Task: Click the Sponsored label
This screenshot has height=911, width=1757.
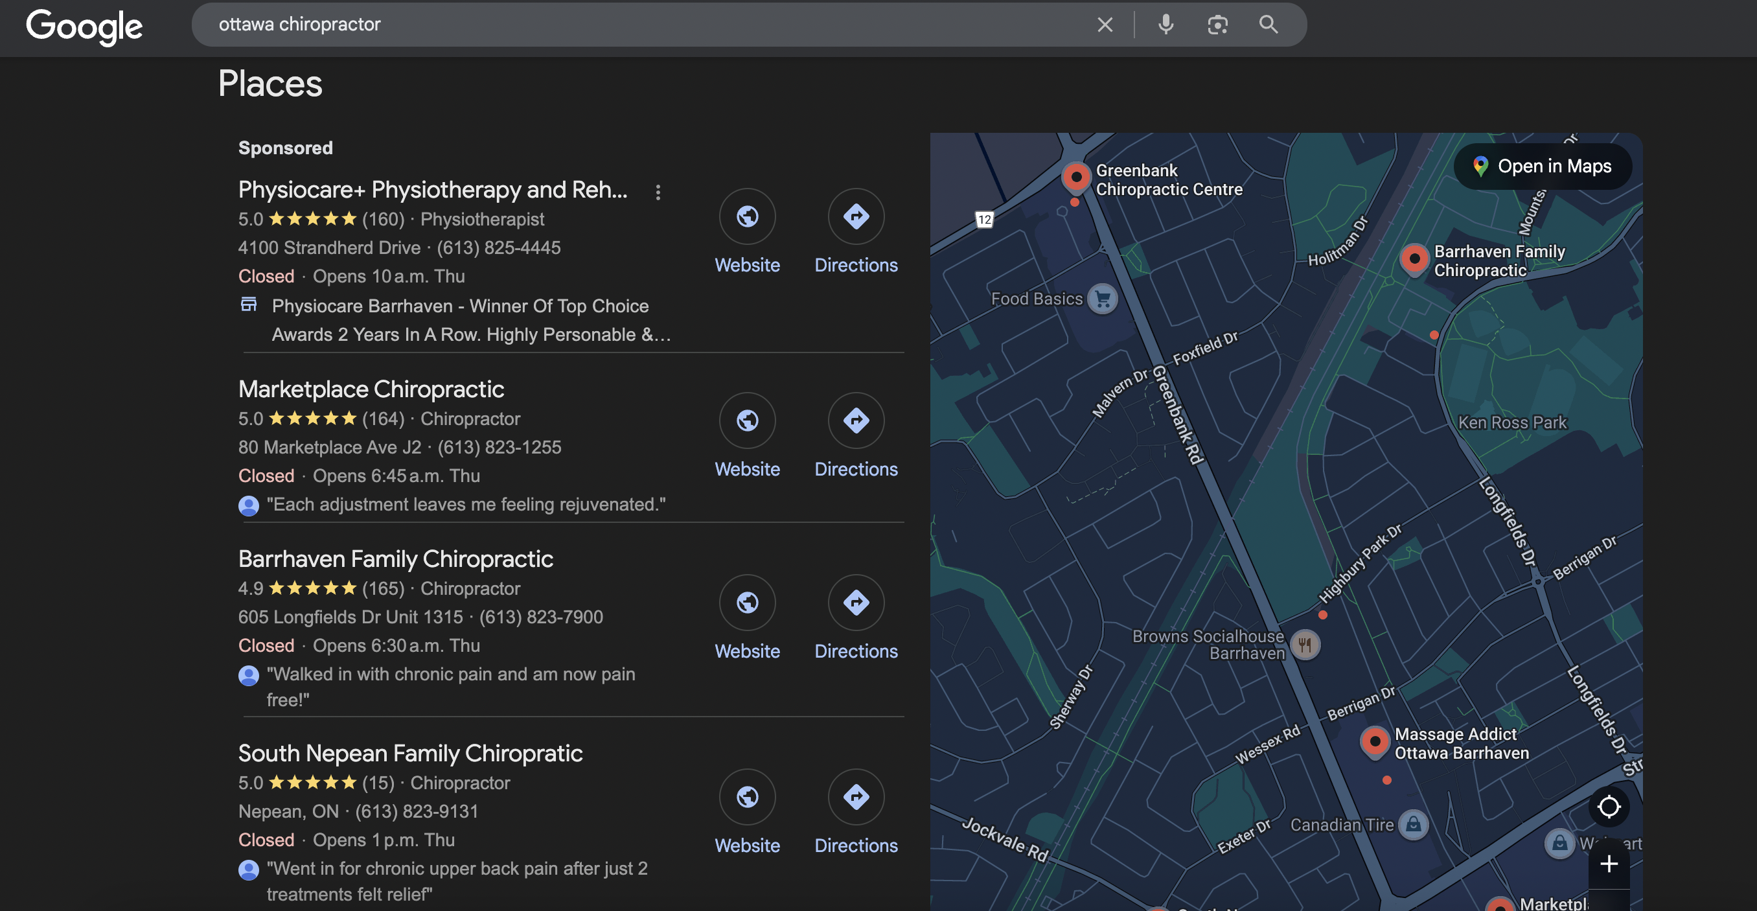Action: coord(285,148)
